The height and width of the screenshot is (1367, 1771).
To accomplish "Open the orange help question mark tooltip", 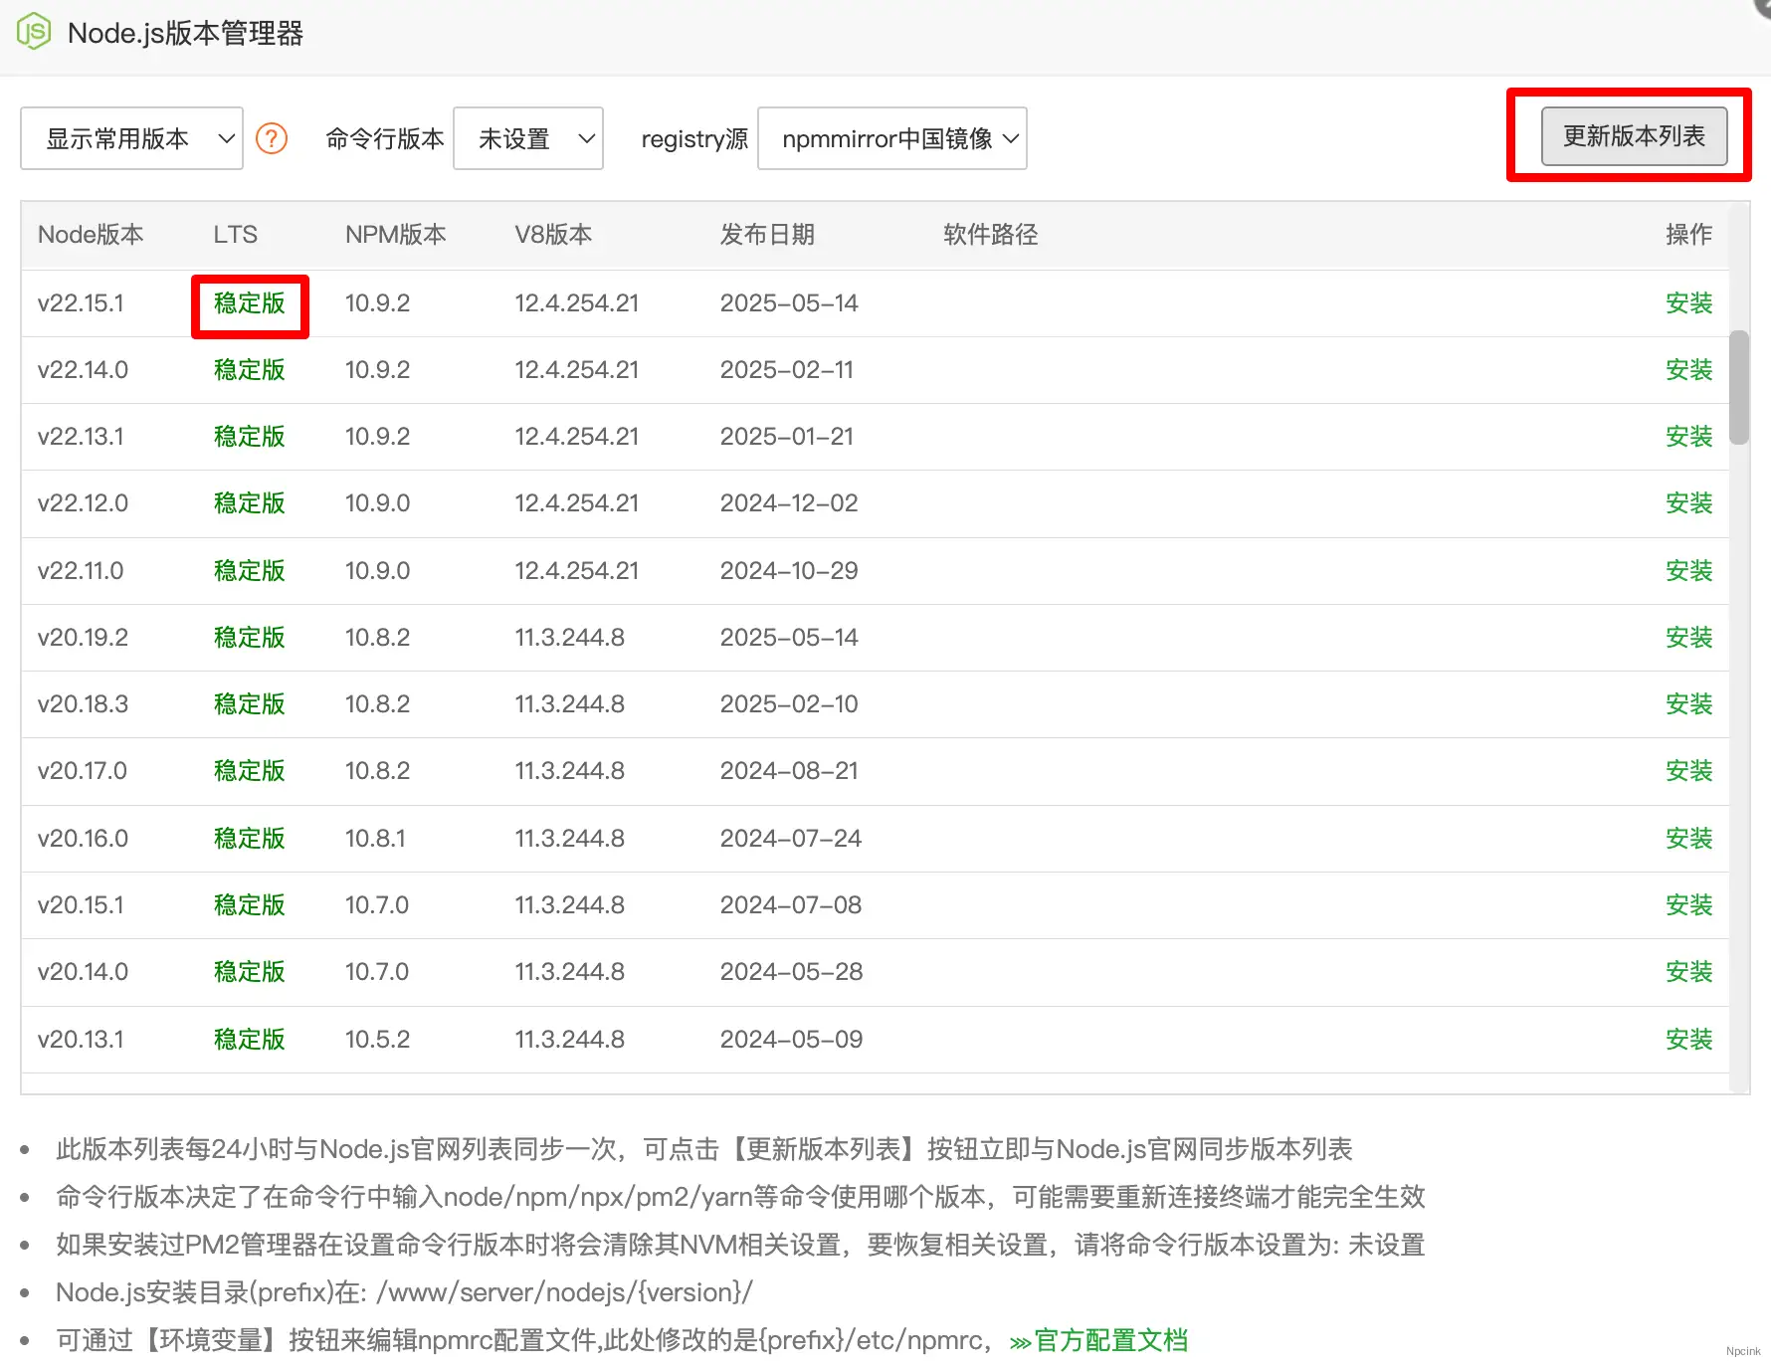I will click(x=272, y=138).
